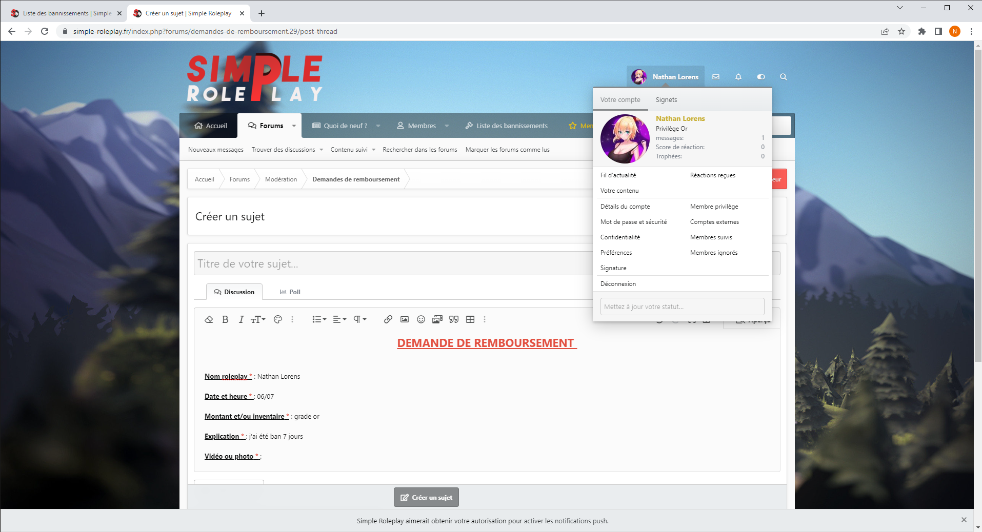982x532 pixels.
Task: Click the insert image icon
Action: click(x=405, y=319)
